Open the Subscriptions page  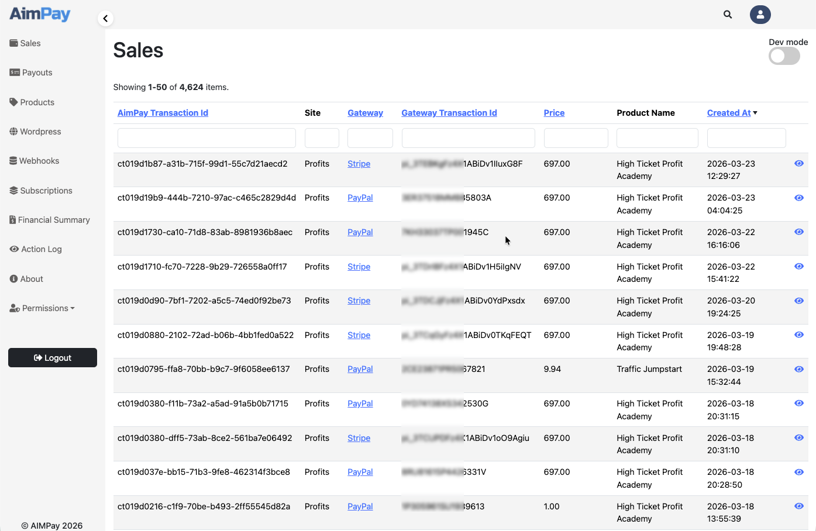[41, 191]
